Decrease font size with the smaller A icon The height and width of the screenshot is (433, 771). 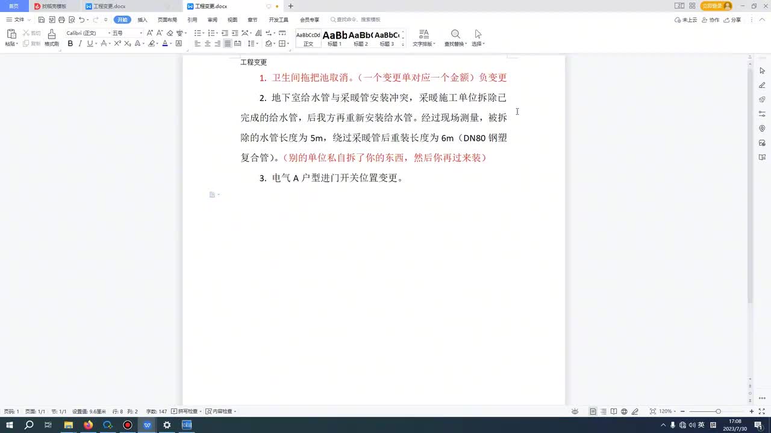(x=159, y=33)
